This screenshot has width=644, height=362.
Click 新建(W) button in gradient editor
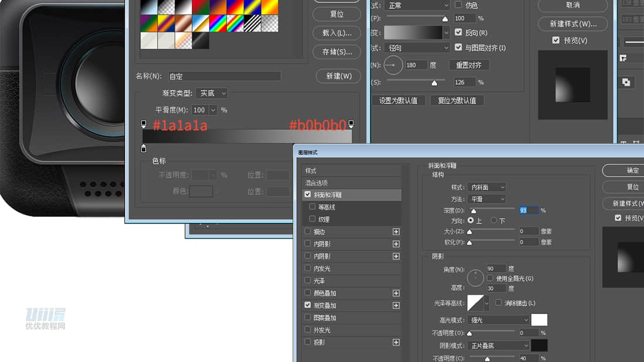338,76
